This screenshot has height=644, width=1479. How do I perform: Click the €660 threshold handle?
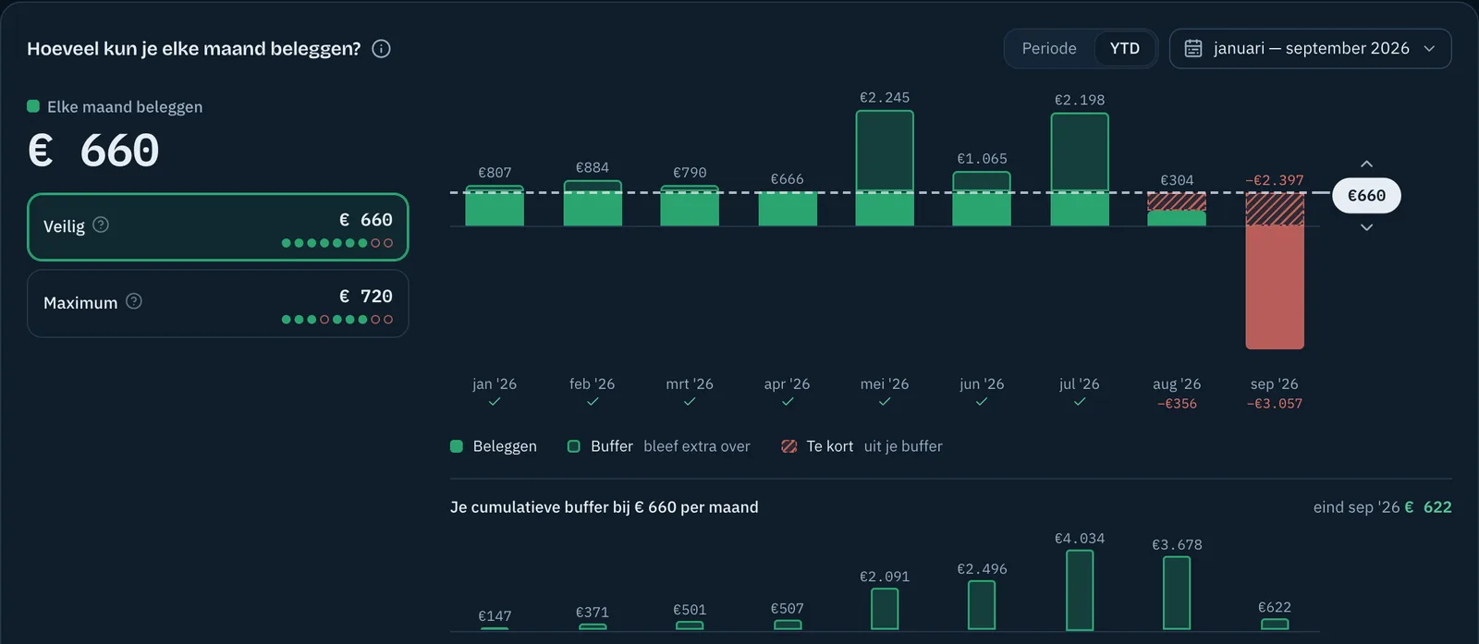point(1366,196)
